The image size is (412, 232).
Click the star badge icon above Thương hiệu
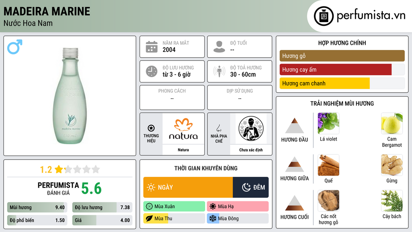tap(151, 128)
